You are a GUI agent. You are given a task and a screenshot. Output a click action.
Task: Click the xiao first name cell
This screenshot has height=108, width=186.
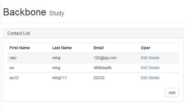[13, 58]
